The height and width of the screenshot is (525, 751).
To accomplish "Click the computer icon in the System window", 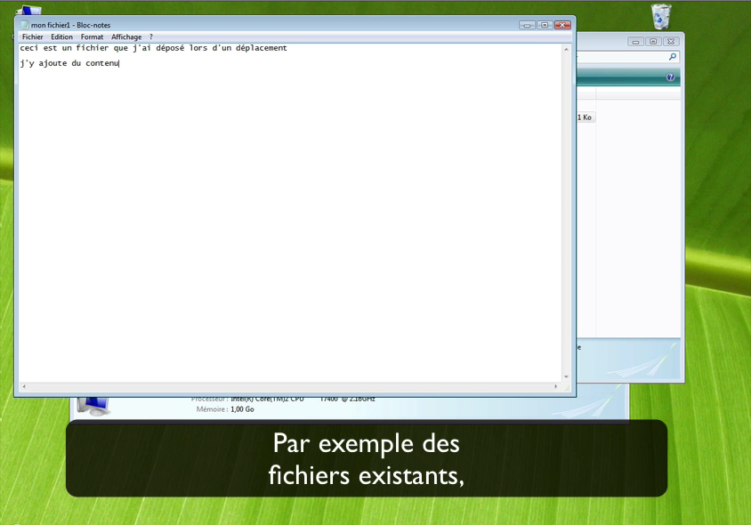I will [x=93, y=406].
